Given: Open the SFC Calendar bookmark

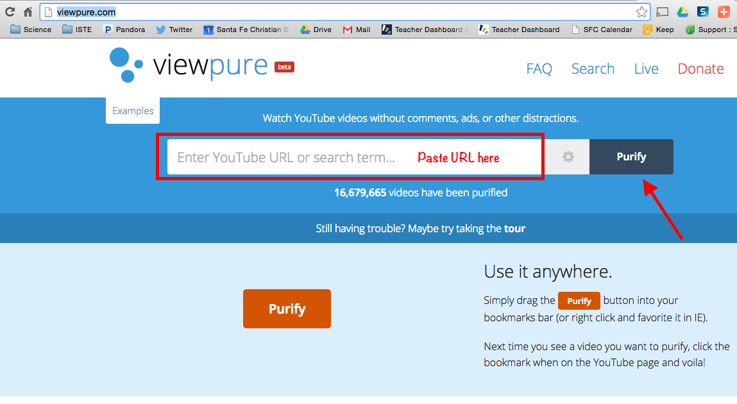Looking at the screenshot, I should point(602,29).
